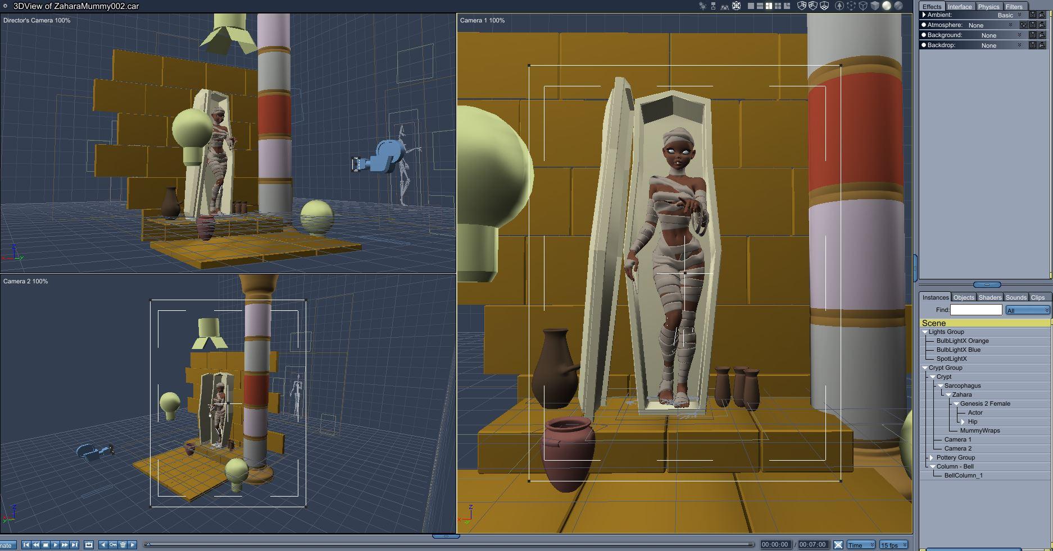Collapse the Lights Group node
The image size is (1053, 551).
coord(925,332)
